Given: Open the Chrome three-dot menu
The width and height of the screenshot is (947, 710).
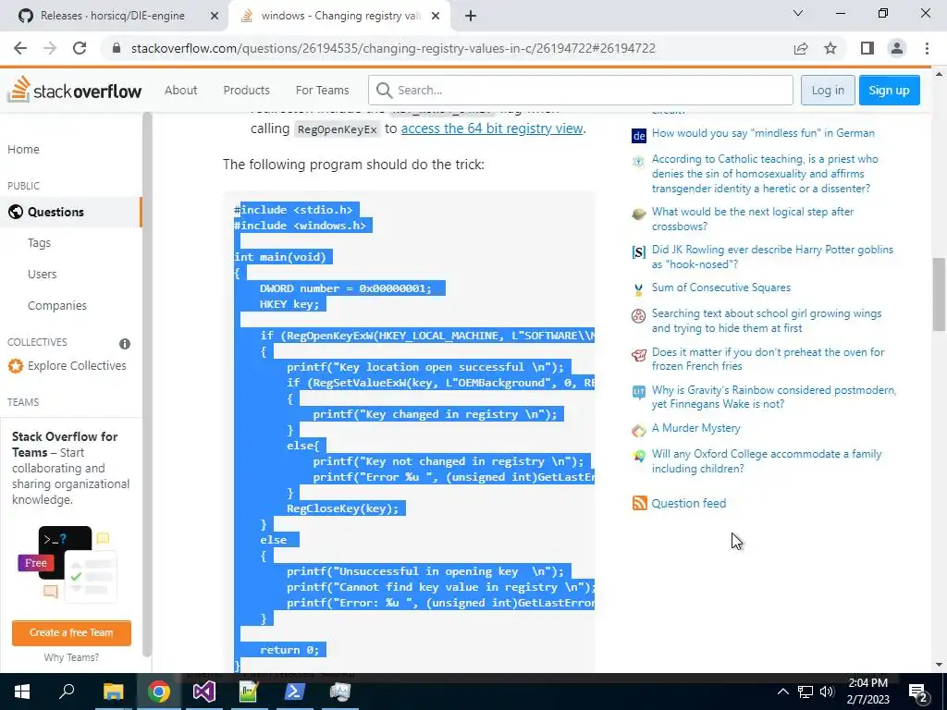Looking at the screenshot, I should 927,48.
